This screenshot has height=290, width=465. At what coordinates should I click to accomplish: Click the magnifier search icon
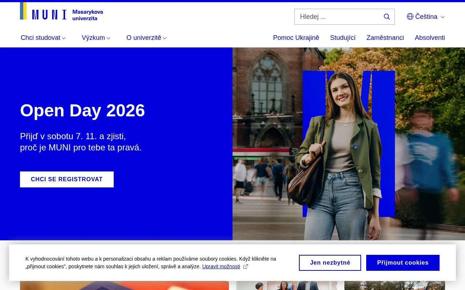pos(387,17)
